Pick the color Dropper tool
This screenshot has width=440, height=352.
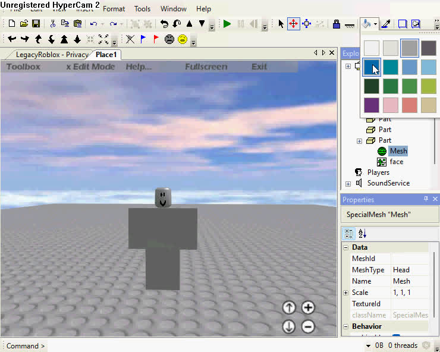click(x=386, y=24)
